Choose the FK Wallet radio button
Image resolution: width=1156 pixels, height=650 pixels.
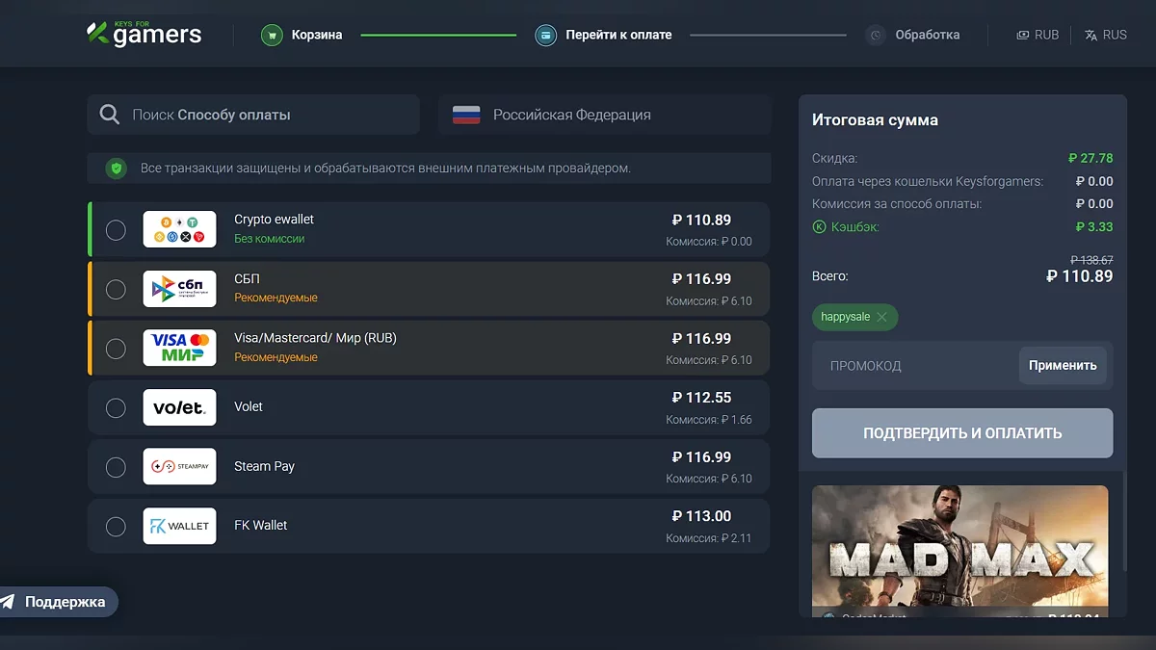(116, 526)
